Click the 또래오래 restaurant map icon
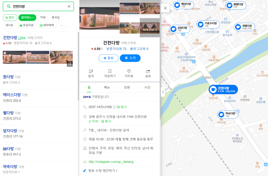The image size is (268, 176). pyautogui.click(x=184, y=68)
